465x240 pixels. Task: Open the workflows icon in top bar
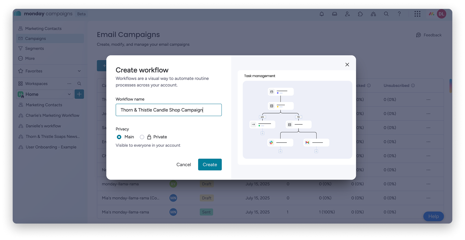tap(373, 14)
